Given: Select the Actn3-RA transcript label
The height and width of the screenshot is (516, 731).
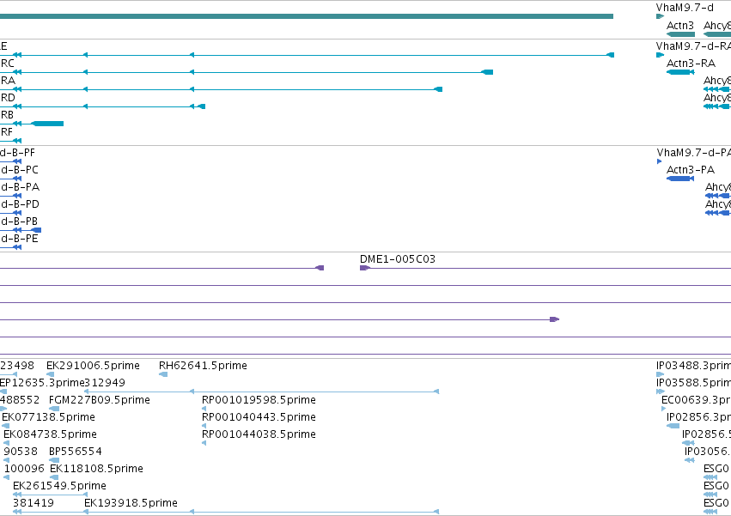Looking at the screenshot, I should click(x=691, y=64).
